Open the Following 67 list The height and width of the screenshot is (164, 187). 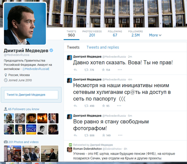(115, 33)
